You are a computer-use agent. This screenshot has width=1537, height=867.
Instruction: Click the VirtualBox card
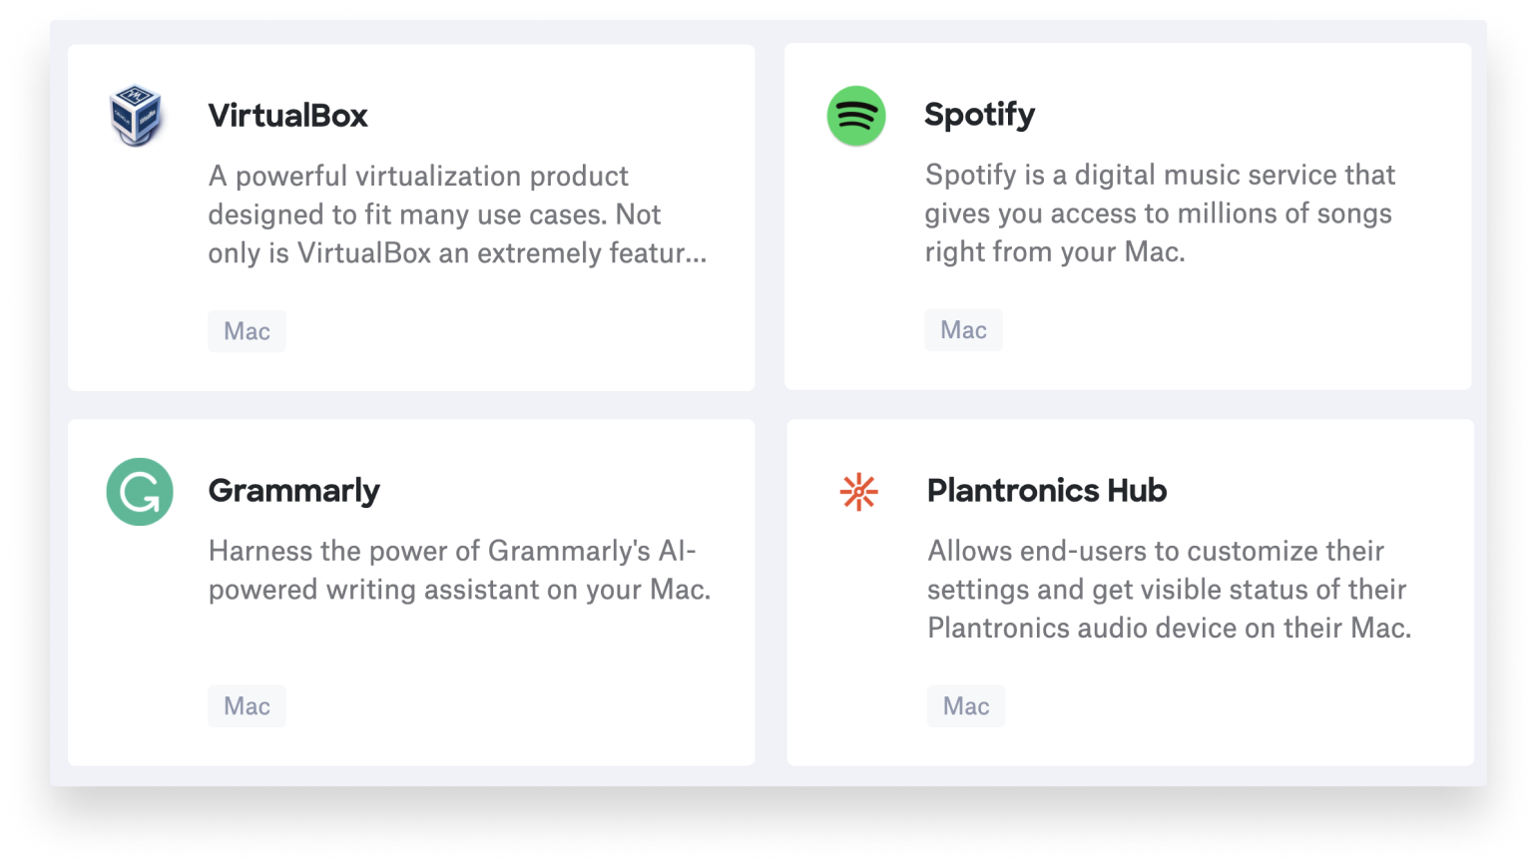(x=411, y=216)
